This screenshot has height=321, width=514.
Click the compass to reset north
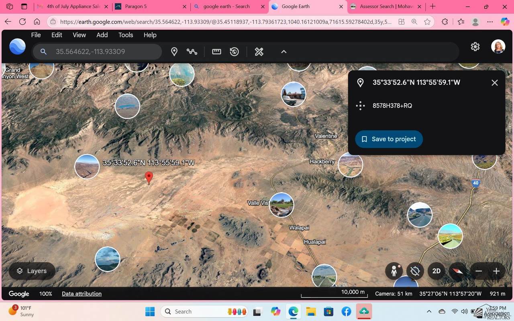point(458,271)
